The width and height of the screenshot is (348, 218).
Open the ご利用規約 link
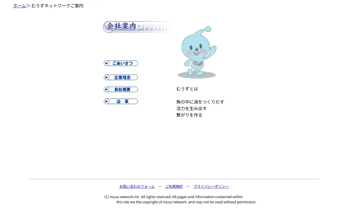[x=174, y=186]
